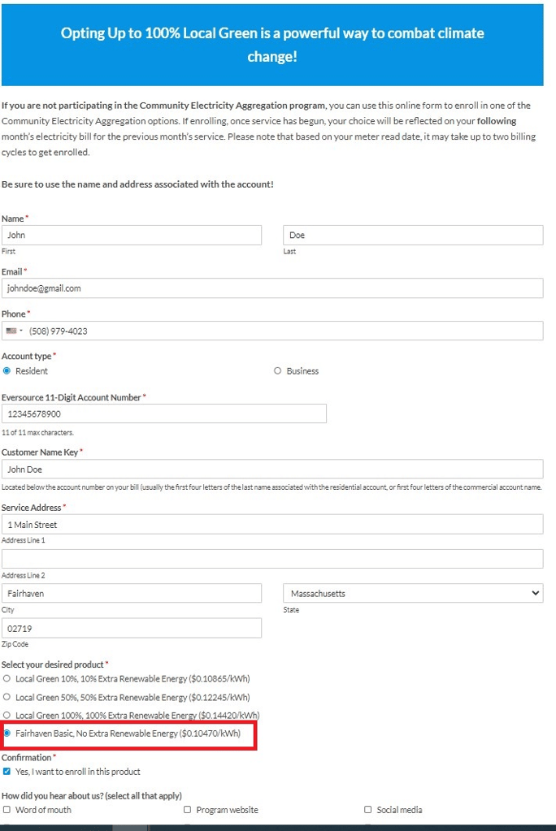Viewport: 556px width, 831px height.
Task: Check the Program website option
Action: pos(188,810)
